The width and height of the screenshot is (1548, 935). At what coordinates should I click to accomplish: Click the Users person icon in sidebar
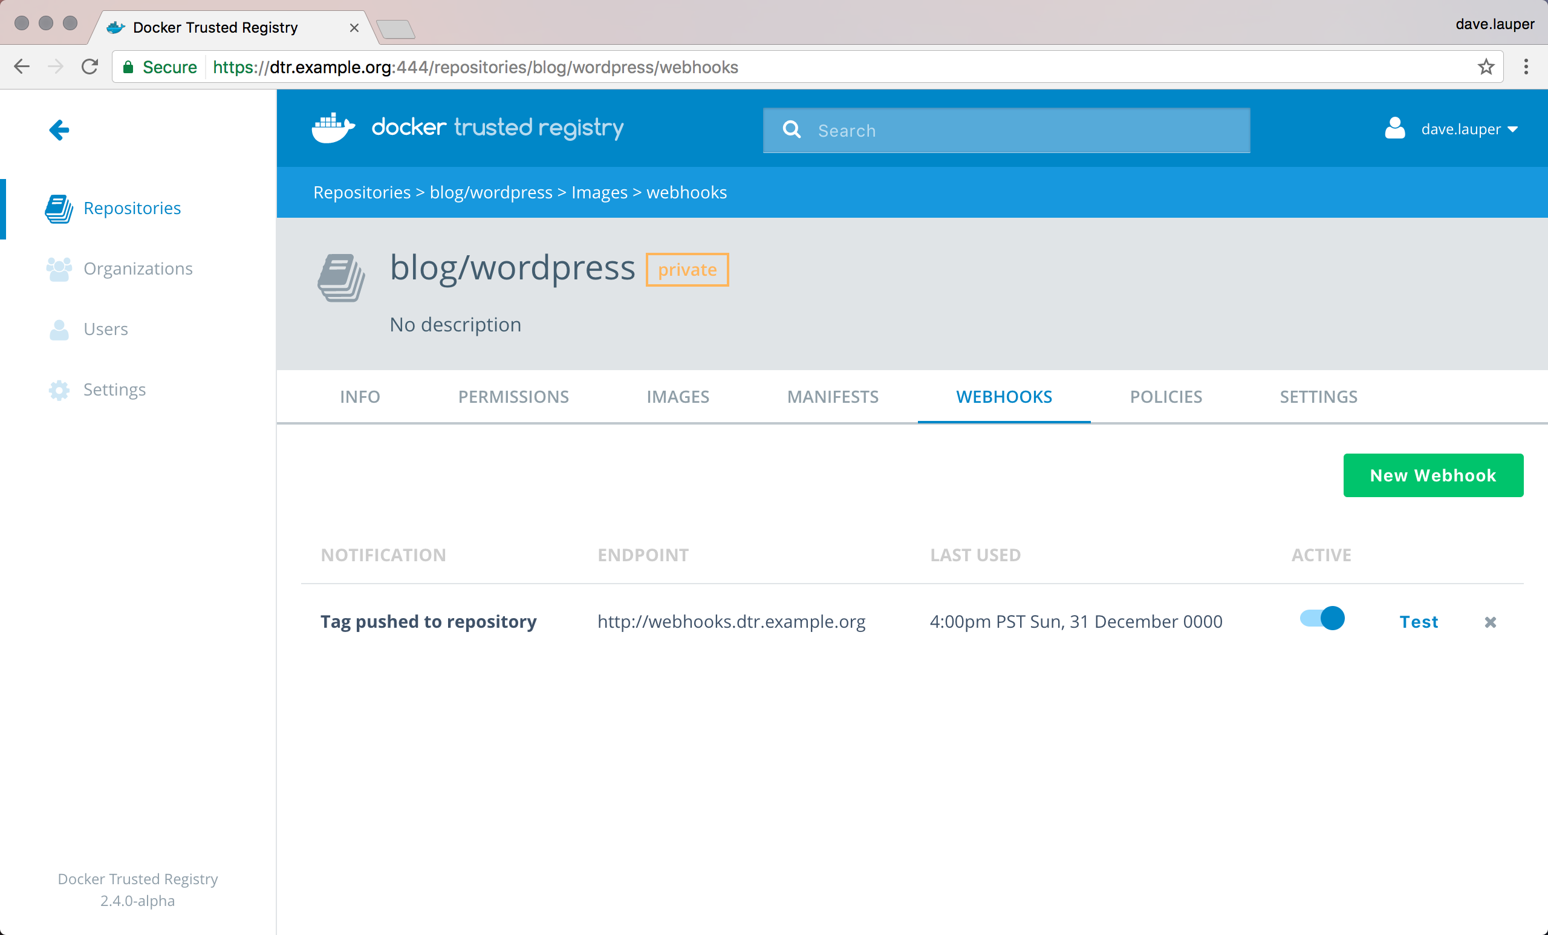(59, 329)
